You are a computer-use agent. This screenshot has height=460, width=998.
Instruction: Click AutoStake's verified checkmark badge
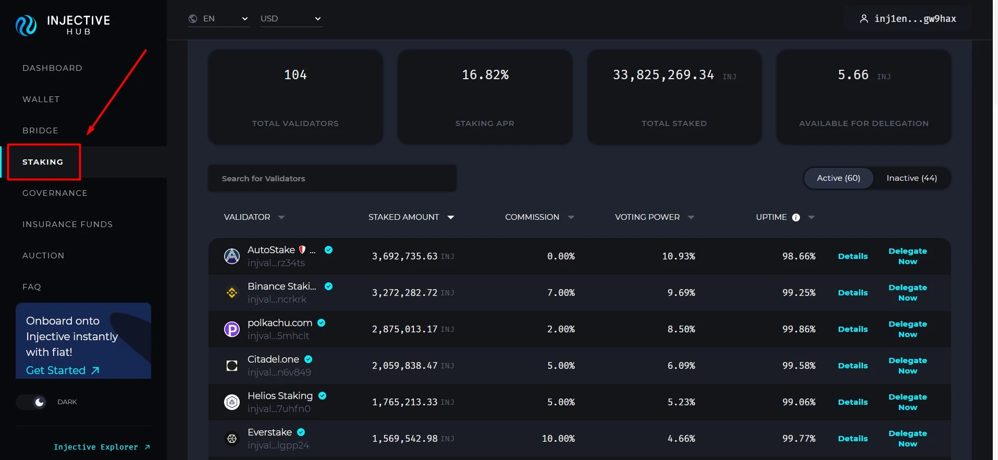[x=329, y=250]
